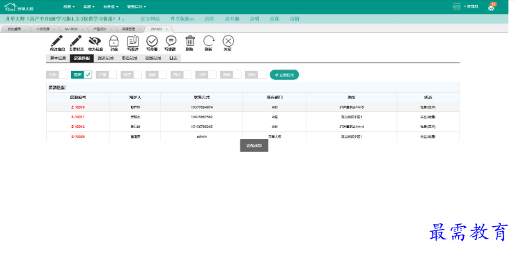The height and width of the screenshot is (254, 514).
Task: Open the 带看记录 sub-tab
Action: pyautogui.click(x=130, y=58)
